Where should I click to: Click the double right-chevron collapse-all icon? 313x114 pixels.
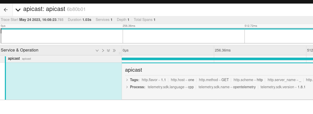tap(114, 50)
